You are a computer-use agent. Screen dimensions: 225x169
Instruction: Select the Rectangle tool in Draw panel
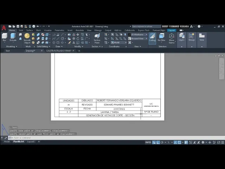[58, 43]
